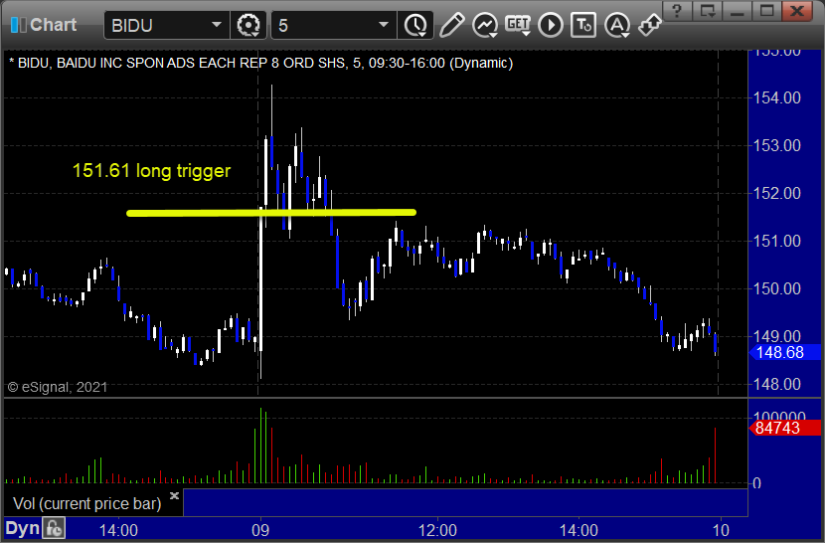Image resolution: width=825 pixels, height=543 pixels.
Task: Click the 'Vol (current price bar)' label
Action: [x=86, y=503]
